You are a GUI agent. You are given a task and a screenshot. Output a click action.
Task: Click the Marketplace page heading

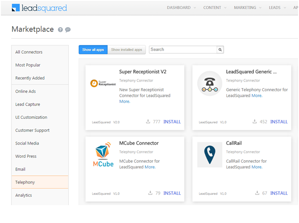(x=33, y=29)
